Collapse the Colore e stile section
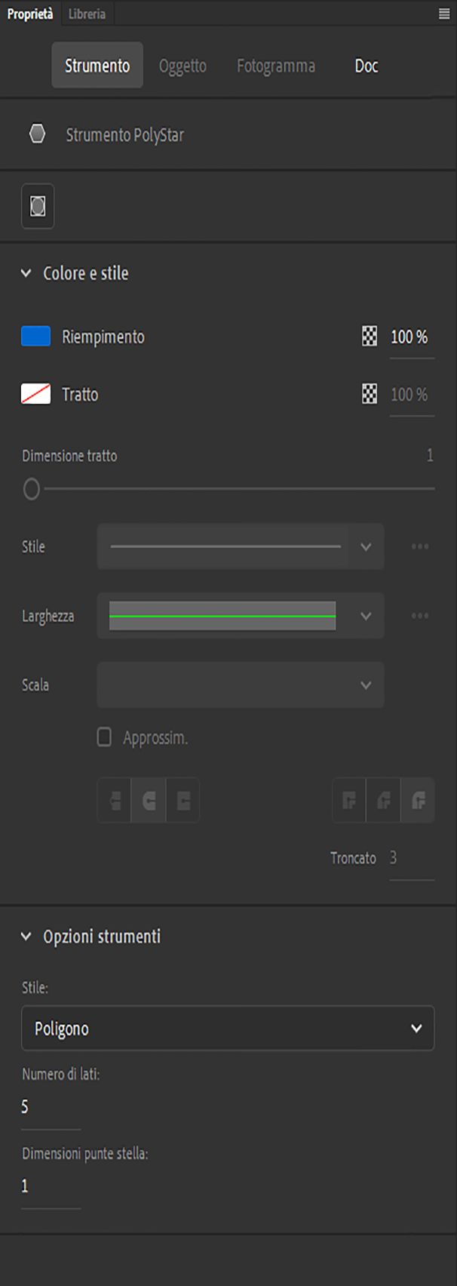457x1286 pixels. click(x=26, y=273)
